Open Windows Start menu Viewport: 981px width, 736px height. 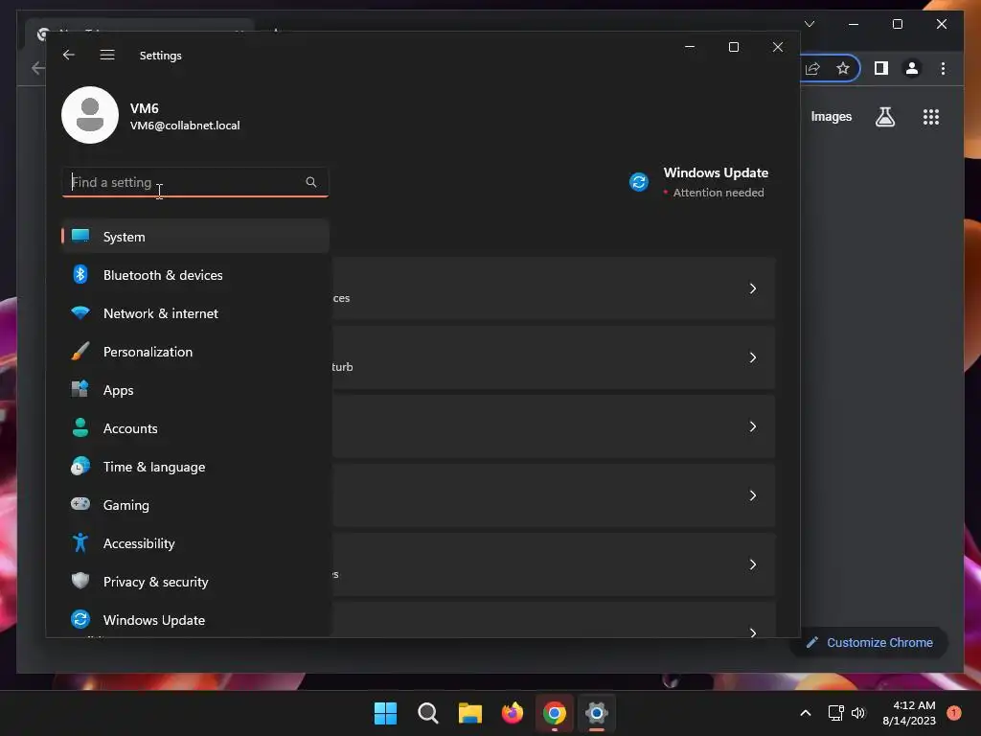[x=385, y=713]
